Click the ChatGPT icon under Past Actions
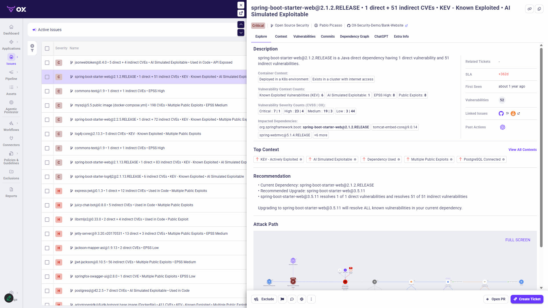The width and height of the screenshot is (548, 308). point(503,127)
